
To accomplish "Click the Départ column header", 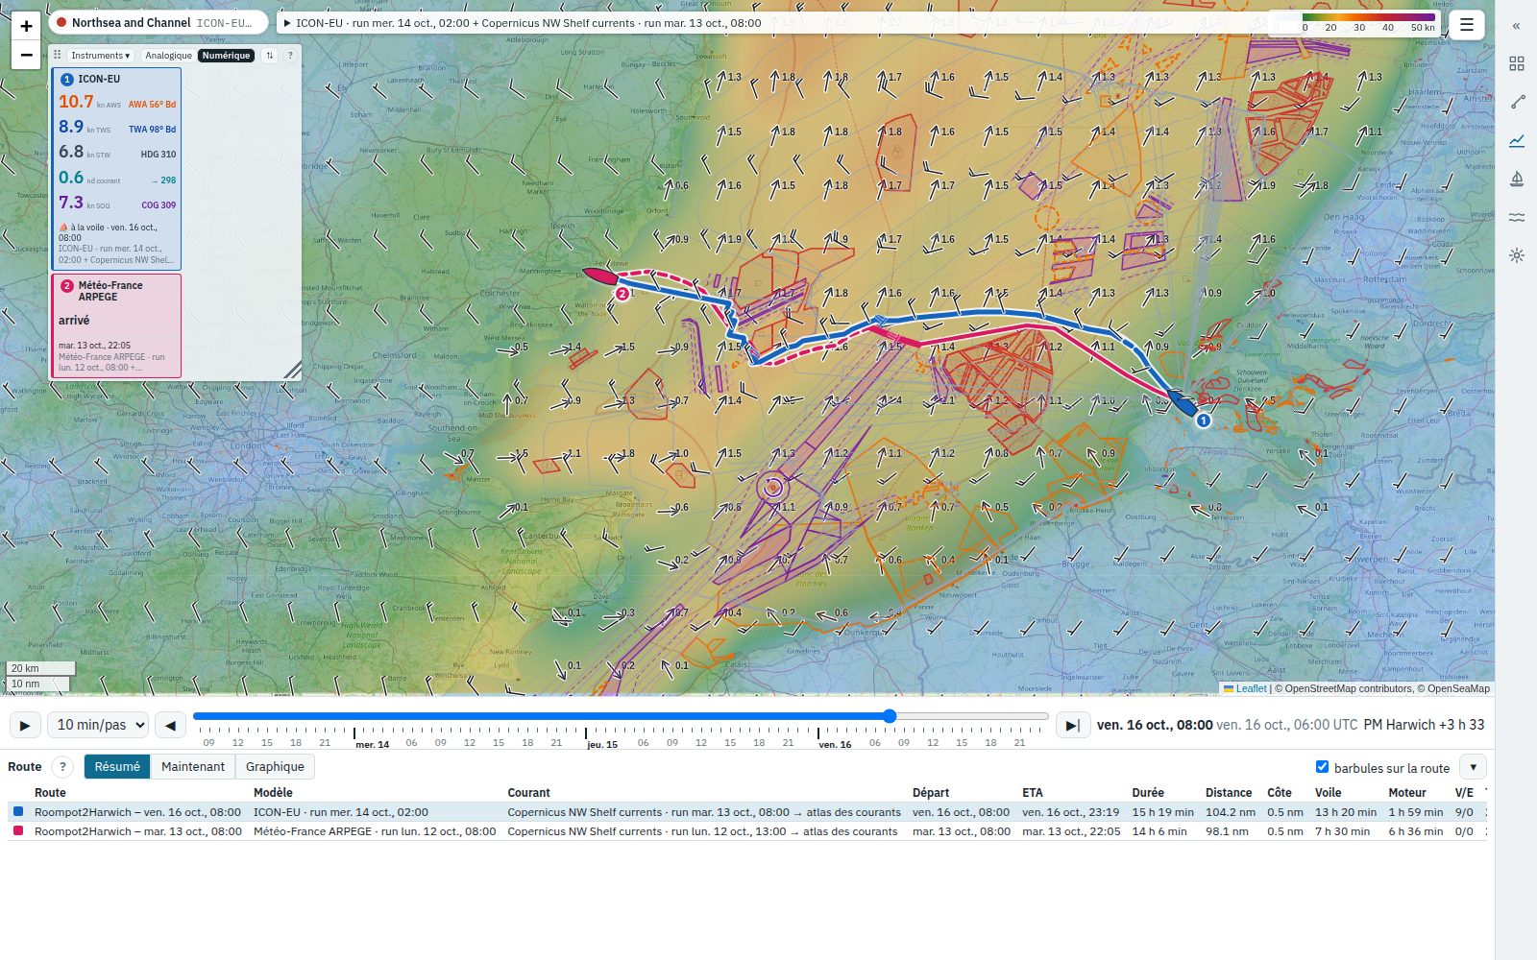I will tap(931, 792).
